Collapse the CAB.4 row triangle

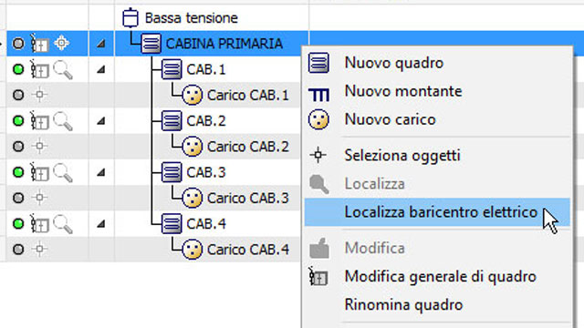100,224
